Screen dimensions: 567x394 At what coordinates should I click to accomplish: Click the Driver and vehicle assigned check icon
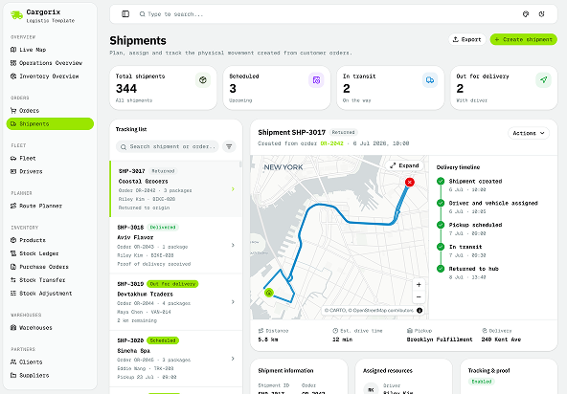[441, 203]
